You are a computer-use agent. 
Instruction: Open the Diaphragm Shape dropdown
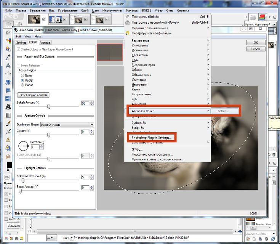tap(67, 125)
